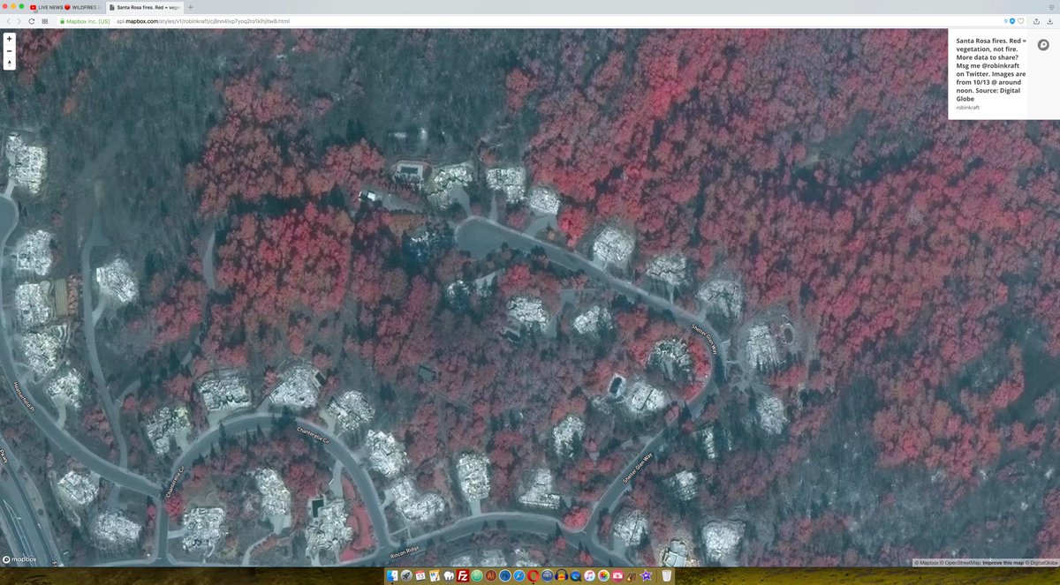Open the © Mapbox attribution link
The height and width of the screenshot is (585, 1060).
tap(928, 562)
